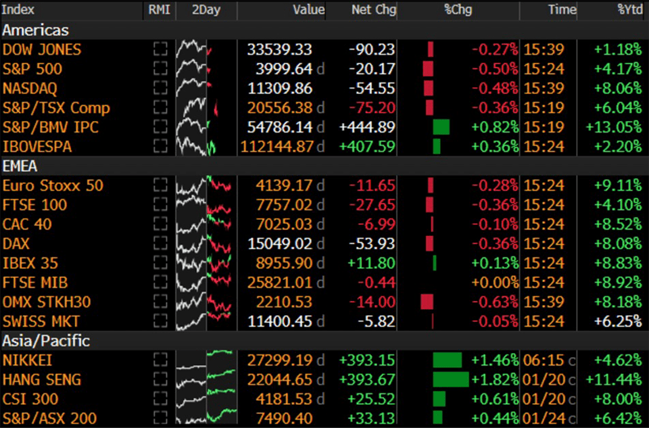Sort by the Value column header

pyautogui.click(x=309, y=9)
